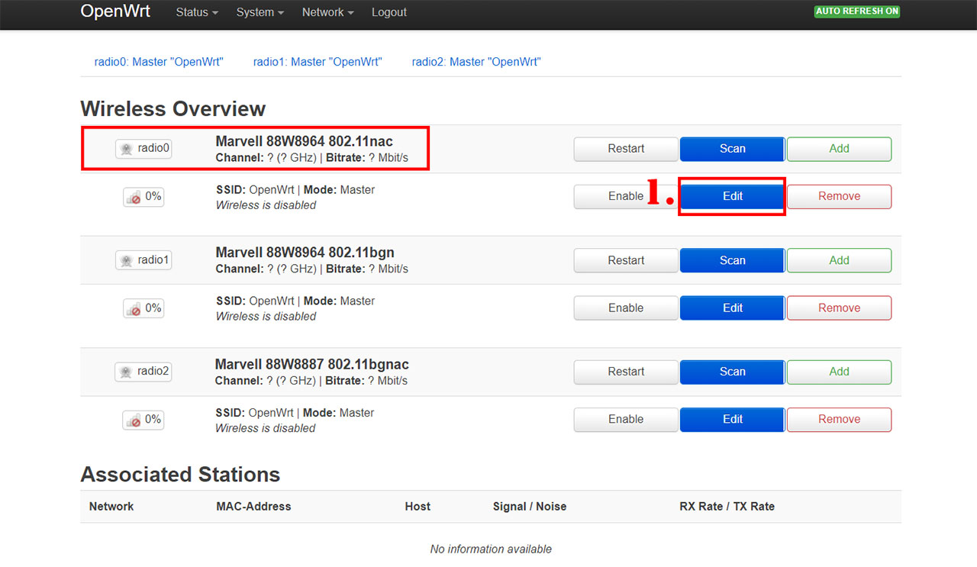Switch to the radio2: Master "OpenWrt" tab

click(x=476, y=62)
